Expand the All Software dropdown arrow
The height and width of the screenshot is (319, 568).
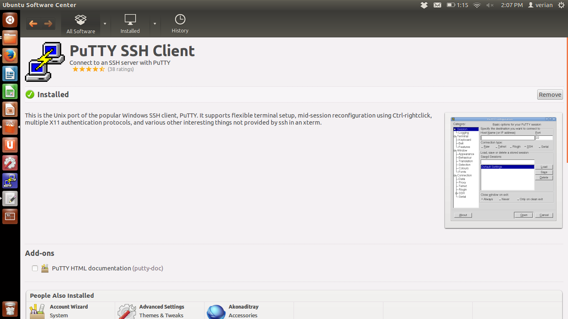click(x=105, y=24)
